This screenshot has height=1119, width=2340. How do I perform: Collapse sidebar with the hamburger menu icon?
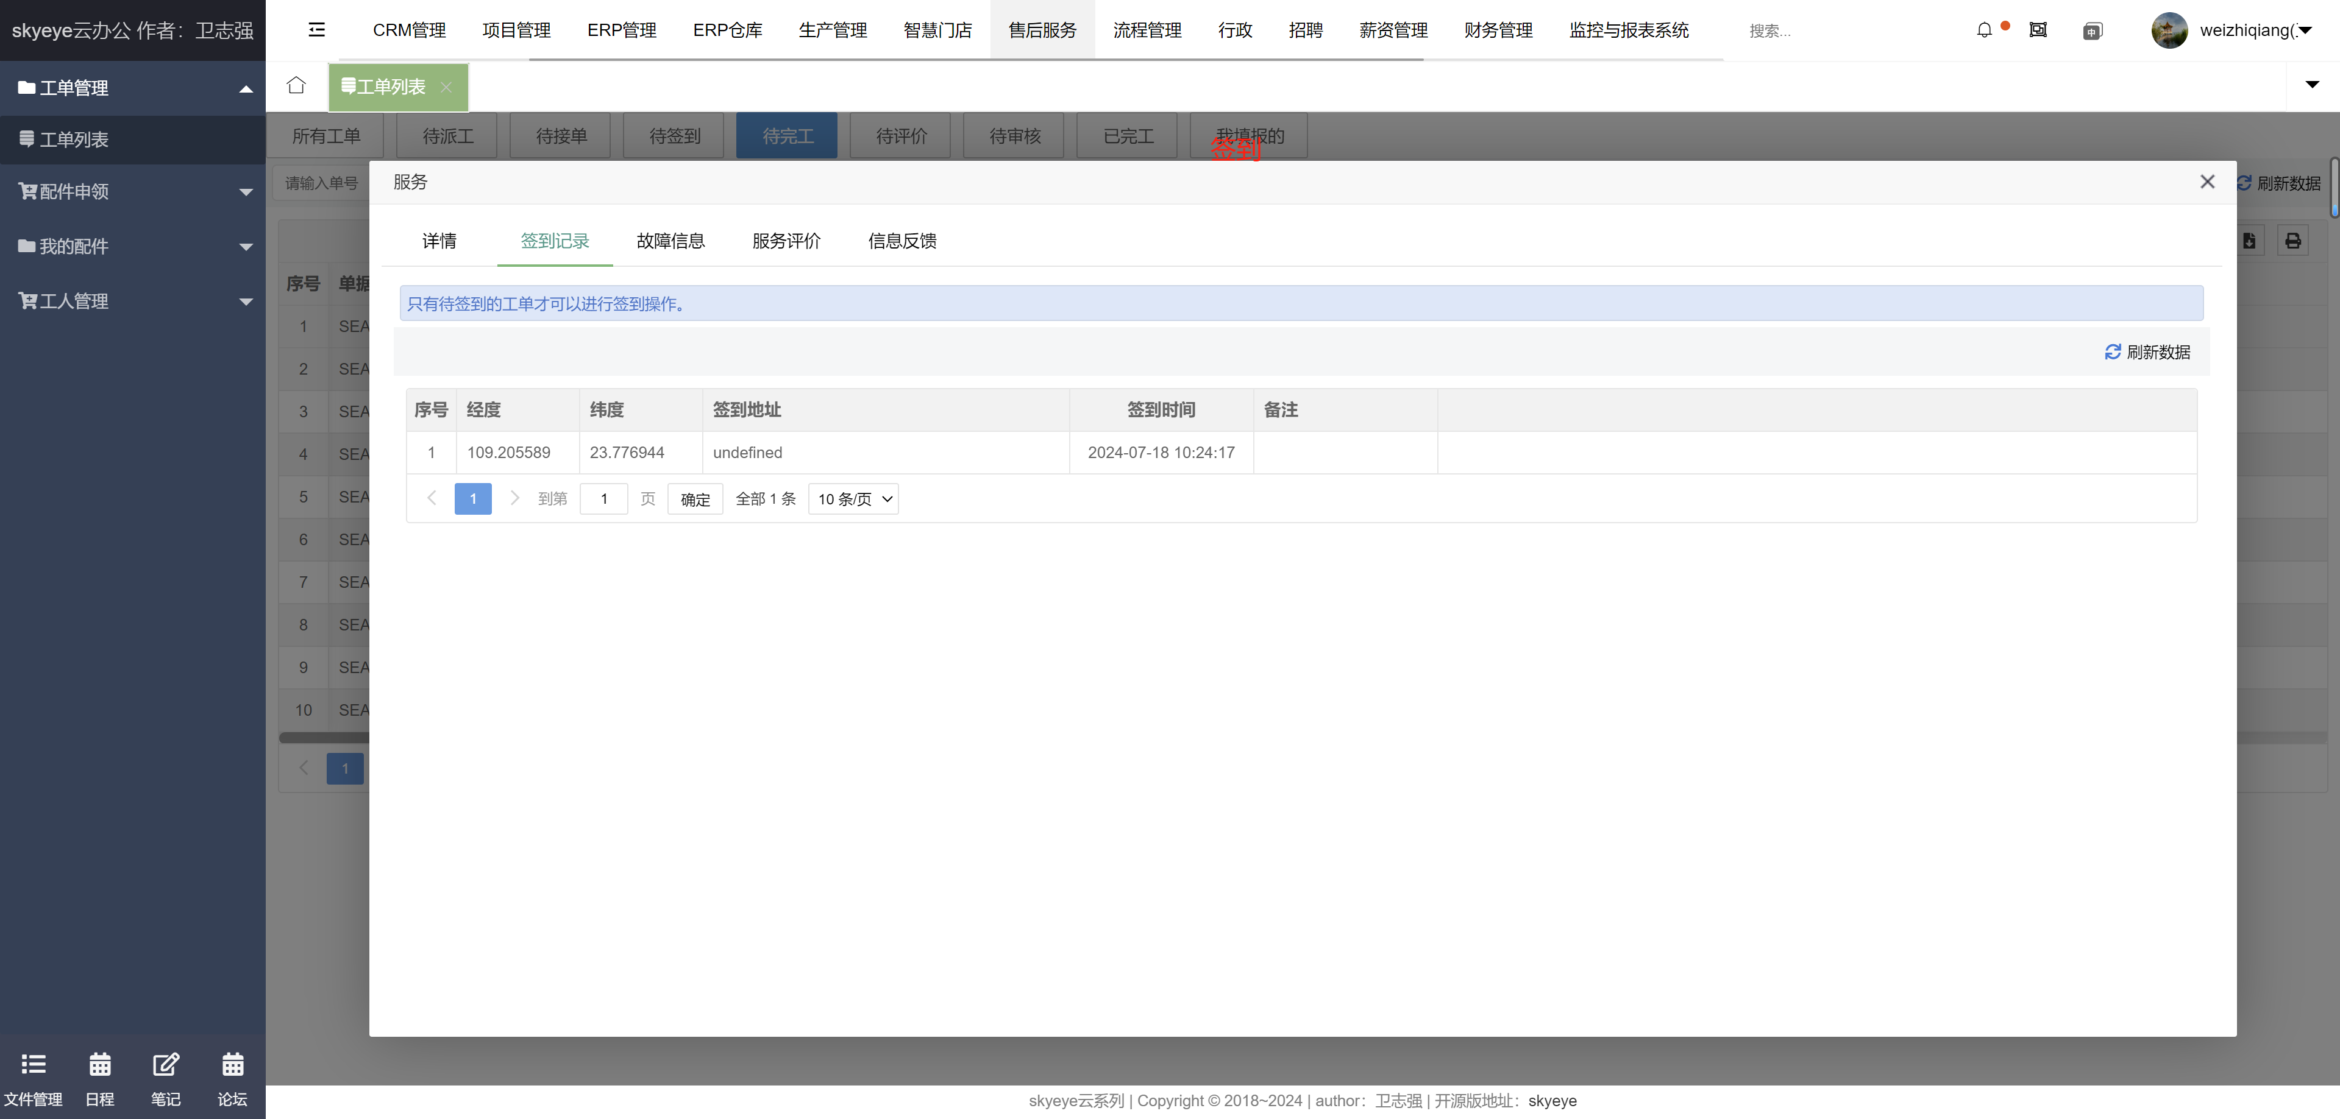(x=316, y=30)
